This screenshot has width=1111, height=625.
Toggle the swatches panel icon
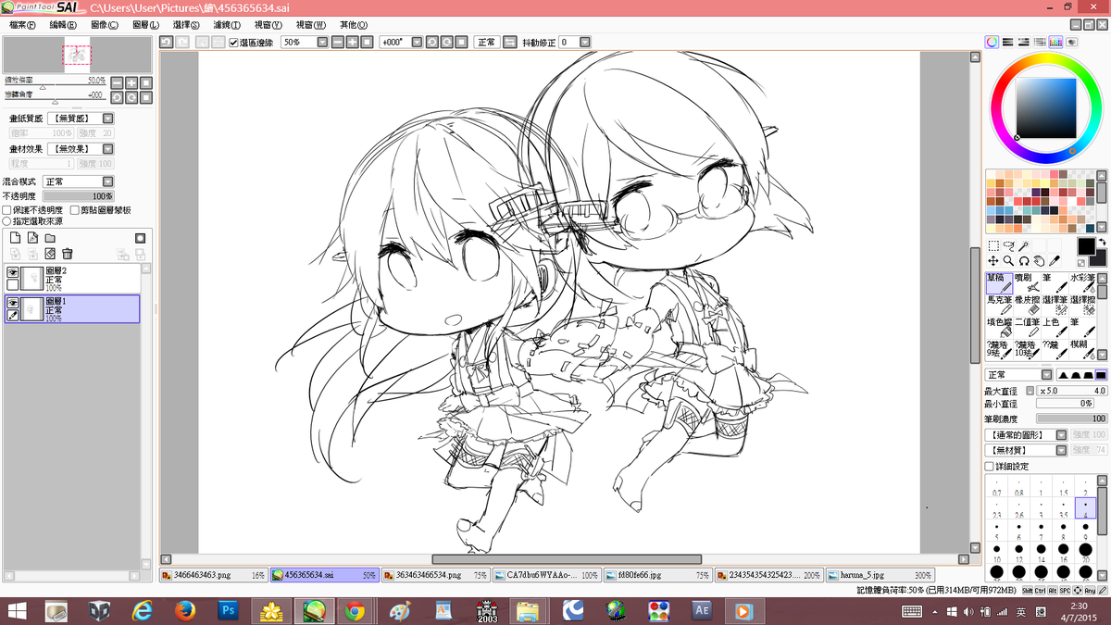click(1055, 42)
